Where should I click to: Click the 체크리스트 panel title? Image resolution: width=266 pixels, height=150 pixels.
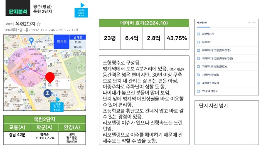[x=202, y=22]
